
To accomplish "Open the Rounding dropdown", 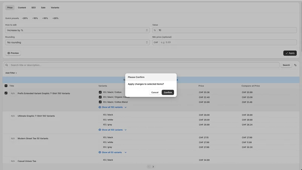I will coord(77,42).
